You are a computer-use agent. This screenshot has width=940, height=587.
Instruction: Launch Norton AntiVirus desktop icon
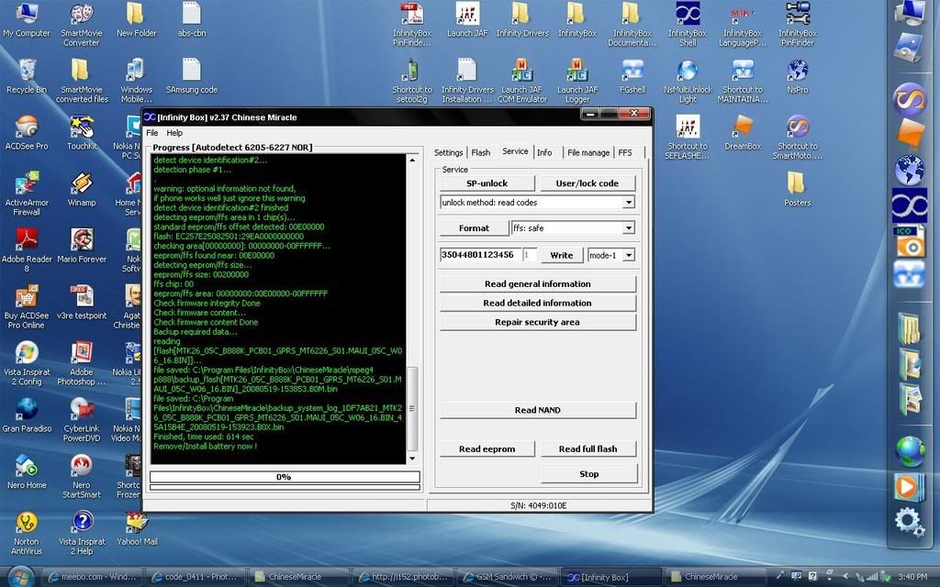pos(27,533)
